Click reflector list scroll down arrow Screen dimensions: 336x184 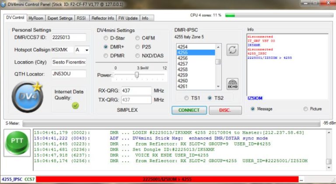[218, 87]
